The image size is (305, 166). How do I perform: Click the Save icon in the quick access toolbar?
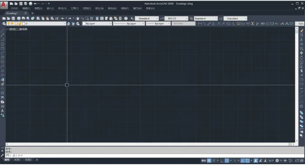click(21, 4)
